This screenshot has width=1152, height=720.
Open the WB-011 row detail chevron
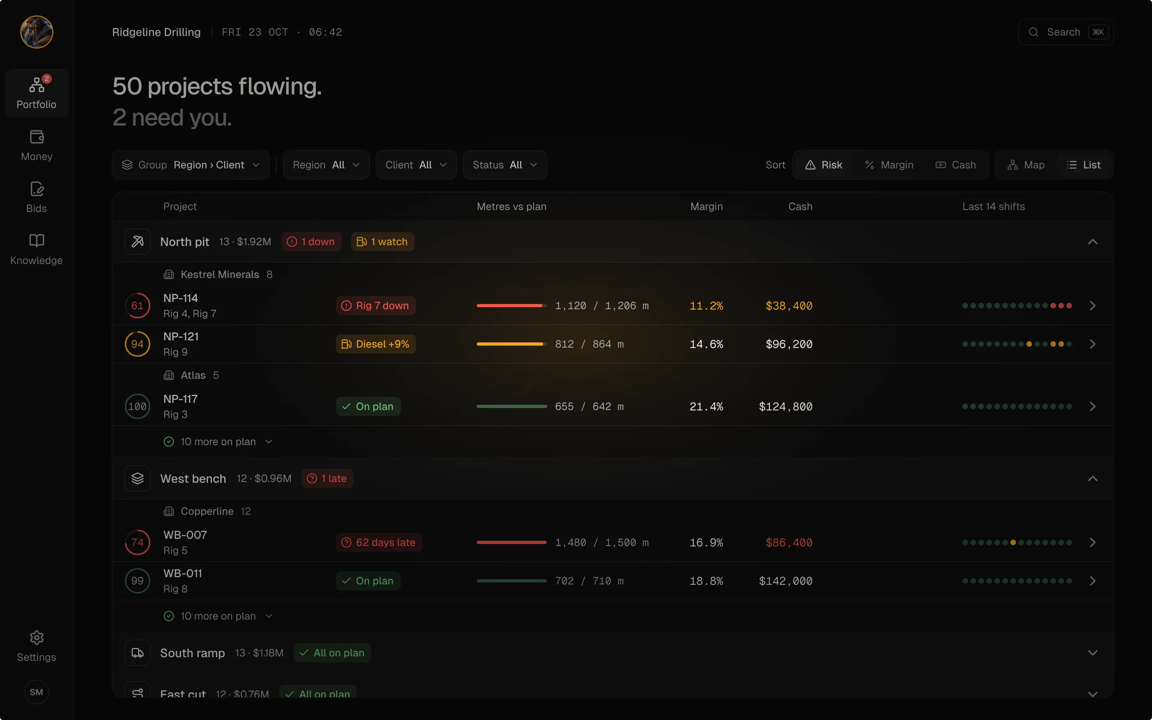tap(1092, 581)
